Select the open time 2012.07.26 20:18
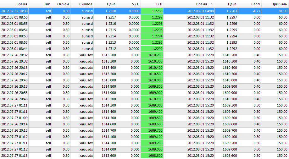 [14, 68]
